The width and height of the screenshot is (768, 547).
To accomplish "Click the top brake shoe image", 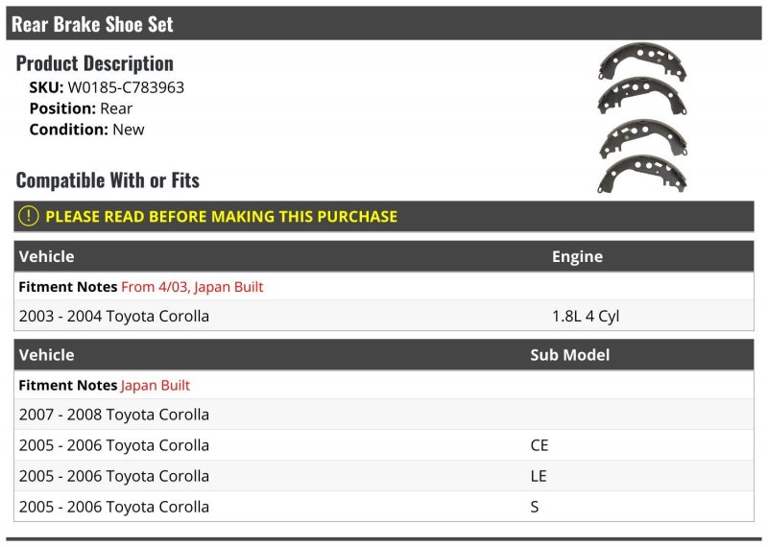I will click(642, 61).
